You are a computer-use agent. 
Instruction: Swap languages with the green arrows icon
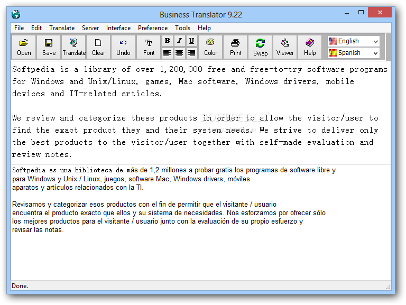pyautogui.click(x=260, y=47)
